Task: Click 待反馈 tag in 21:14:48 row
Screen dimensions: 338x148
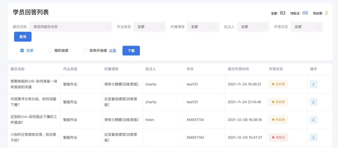Action: [x=278, y=102]
